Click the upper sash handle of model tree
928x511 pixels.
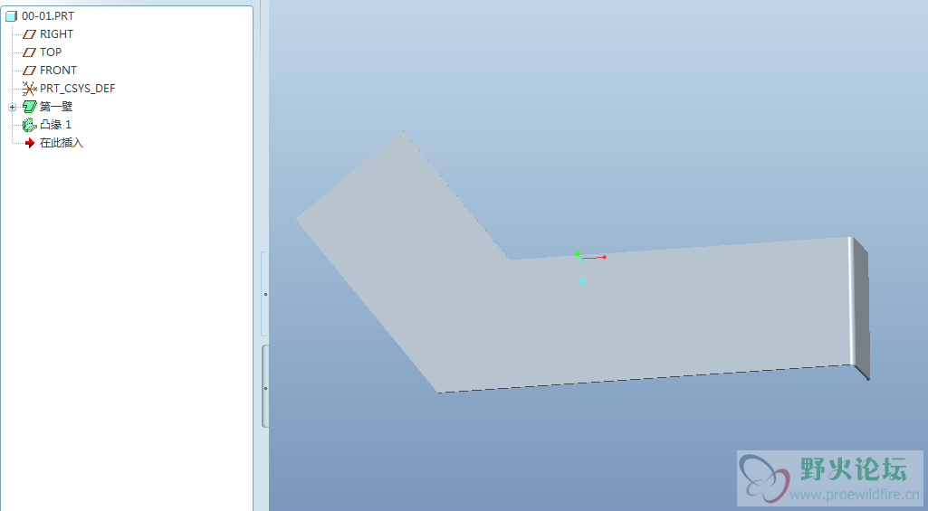265,294
